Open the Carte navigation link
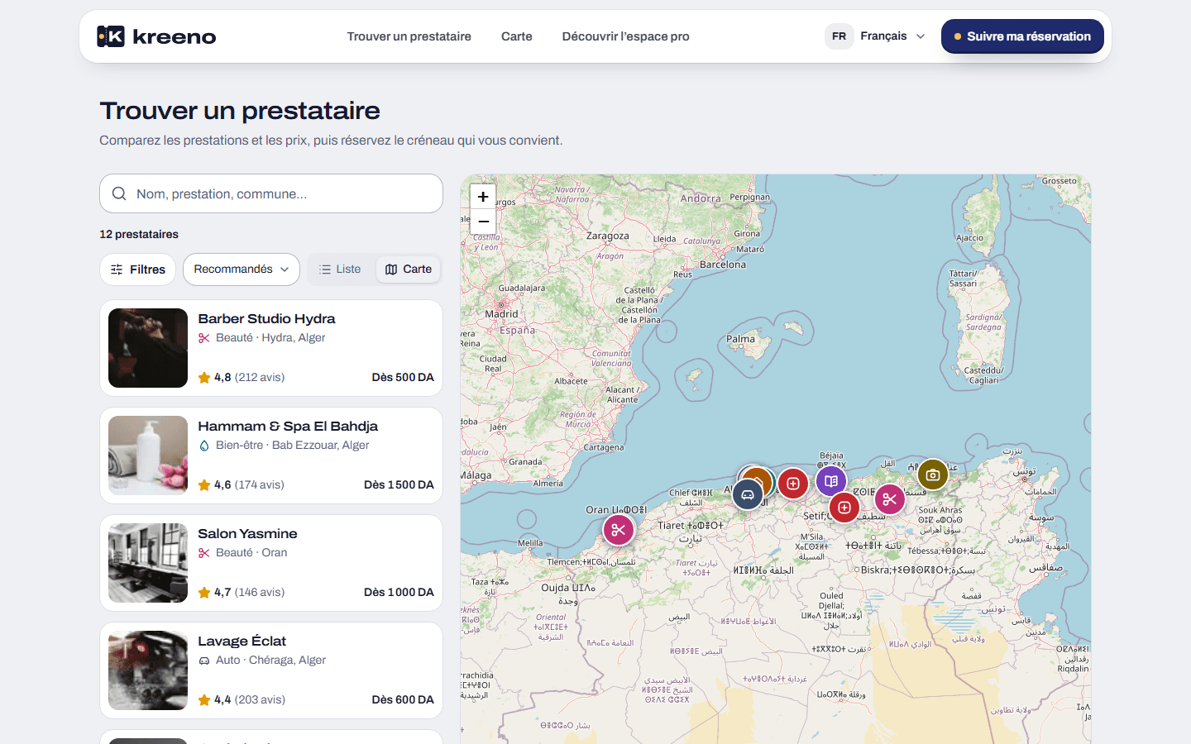Viewport: 1191px width, 744px height. [x=517, y=36]
